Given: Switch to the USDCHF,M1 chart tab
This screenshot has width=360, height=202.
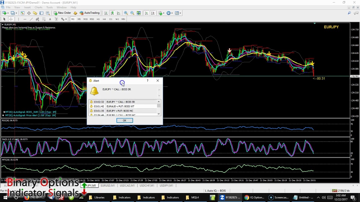Looking at the screenshot, I should (x=147, y=185).
